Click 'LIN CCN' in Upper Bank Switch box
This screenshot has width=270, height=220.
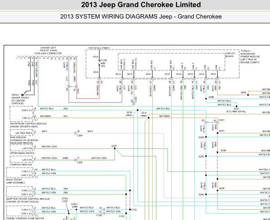(x=27, y=149)
